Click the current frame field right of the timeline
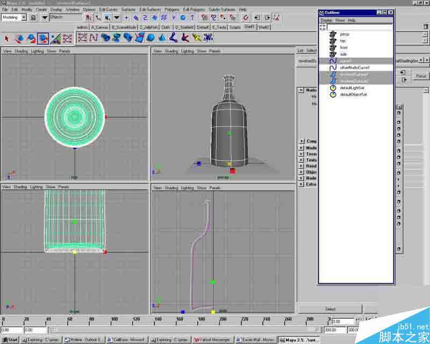Screen dimensions: 430x344 click(x=342, y=321)
